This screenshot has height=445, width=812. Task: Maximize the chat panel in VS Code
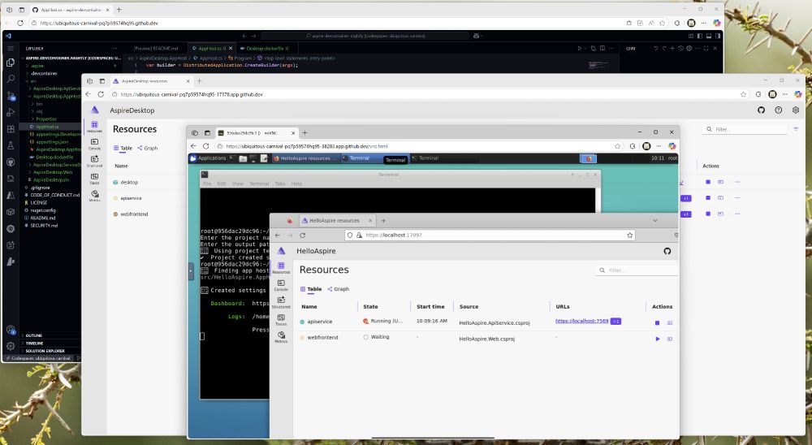706,48
